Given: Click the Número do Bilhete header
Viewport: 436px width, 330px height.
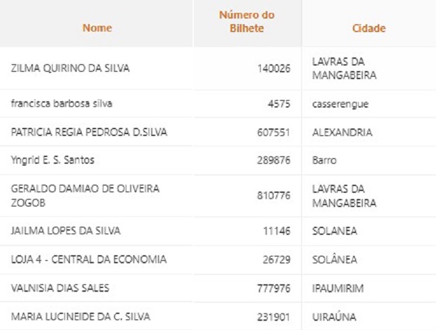Looking at the screenshot, I should [247, 22].
